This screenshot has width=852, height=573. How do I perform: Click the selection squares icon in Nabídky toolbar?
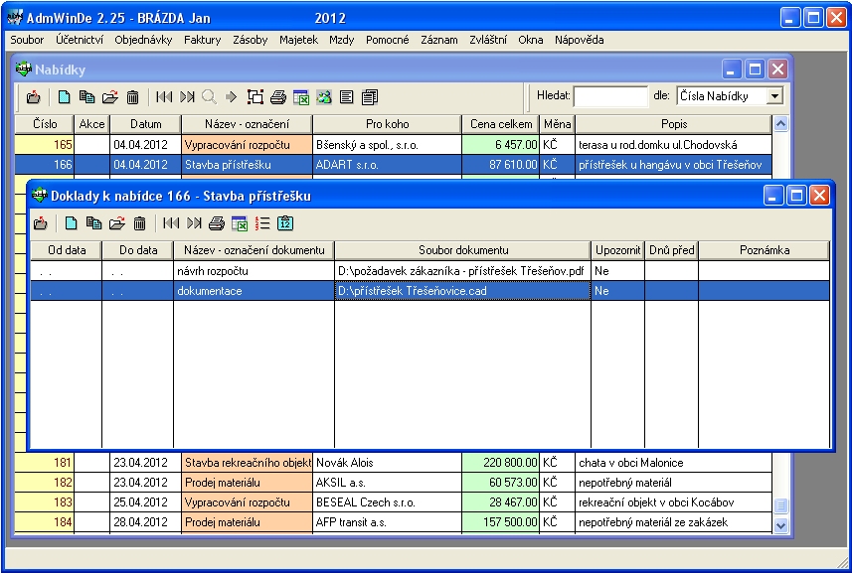[x=256, y=97]
